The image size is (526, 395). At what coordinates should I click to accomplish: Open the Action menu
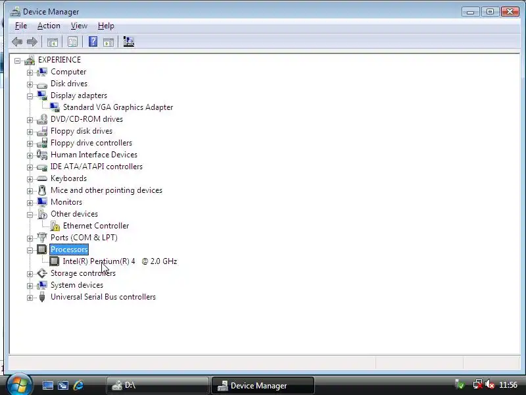pos(49,26)
